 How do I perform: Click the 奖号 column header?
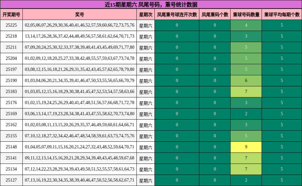(x=80, y=14)
